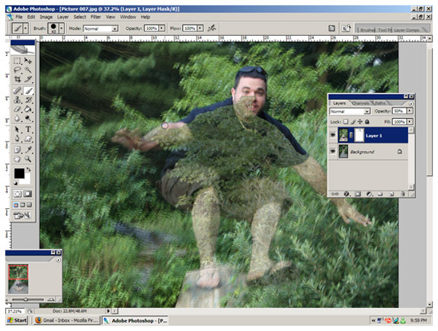Viewport: 438px width, 331px height.
Task: Click the Jump to ImageReady button
Action: click(22, 215)
